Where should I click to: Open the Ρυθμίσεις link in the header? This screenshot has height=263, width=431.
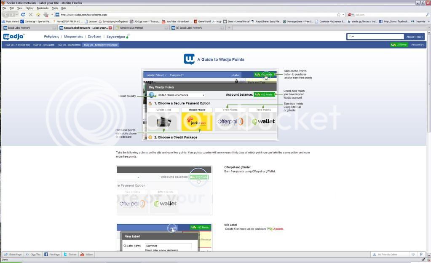(51, 37)
